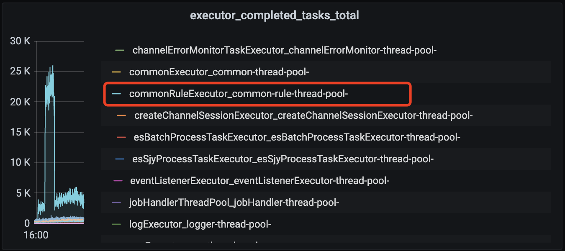Viewport: 565px width, 251px height.
Task: Select esBatchProcessTaskExecutor legend label
Action: 297,138
